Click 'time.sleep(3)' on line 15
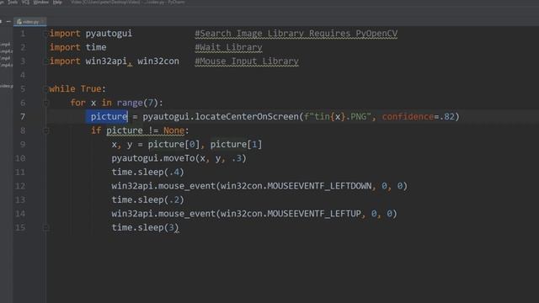The image size is (539, 303). (145, 227)
